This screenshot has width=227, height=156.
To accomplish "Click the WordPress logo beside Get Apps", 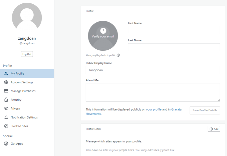I will (x=6, y=144).
